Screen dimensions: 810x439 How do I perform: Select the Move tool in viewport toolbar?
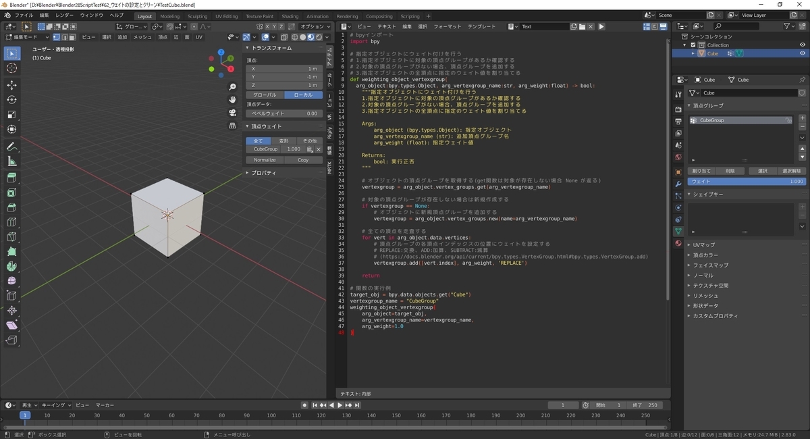coord(11,84)
